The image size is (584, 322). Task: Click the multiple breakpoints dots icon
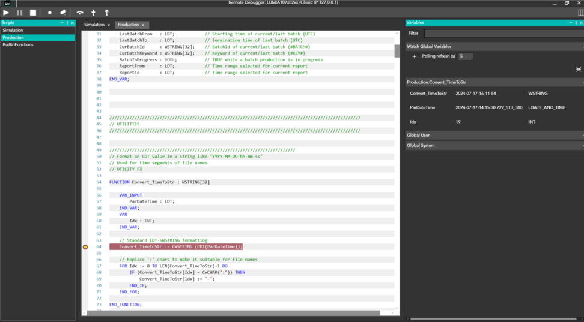[63, 12]
